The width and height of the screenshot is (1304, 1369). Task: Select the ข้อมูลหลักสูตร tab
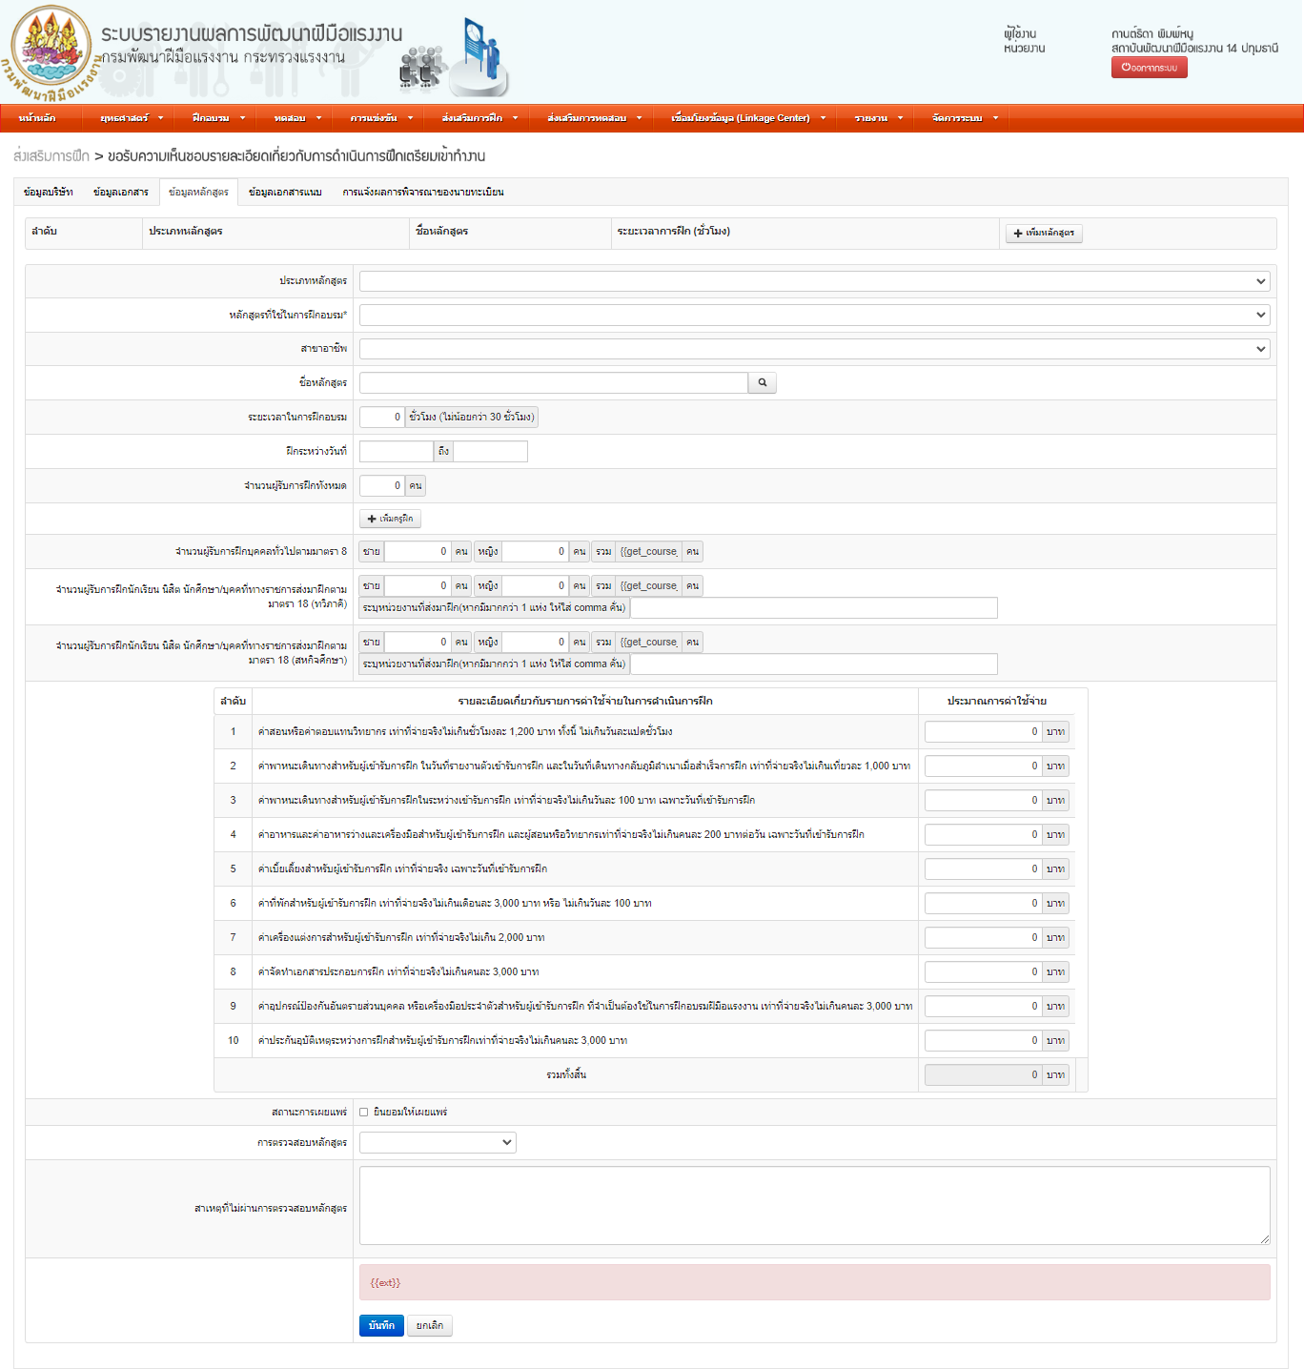coord(198,192)
